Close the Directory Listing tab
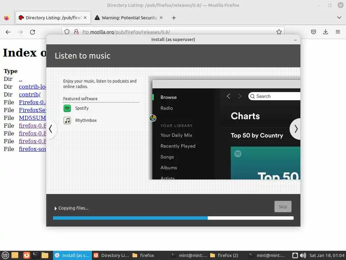This screenshot has height=260, width=346. (x=85, y=18)
